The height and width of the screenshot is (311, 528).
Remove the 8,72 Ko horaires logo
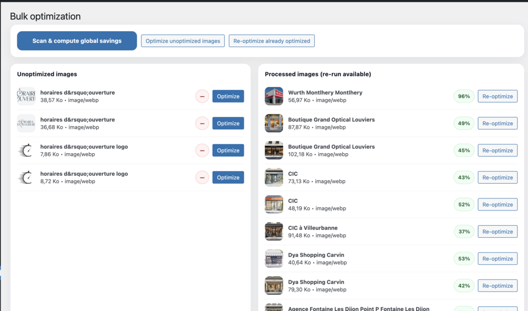coord(202,177)
